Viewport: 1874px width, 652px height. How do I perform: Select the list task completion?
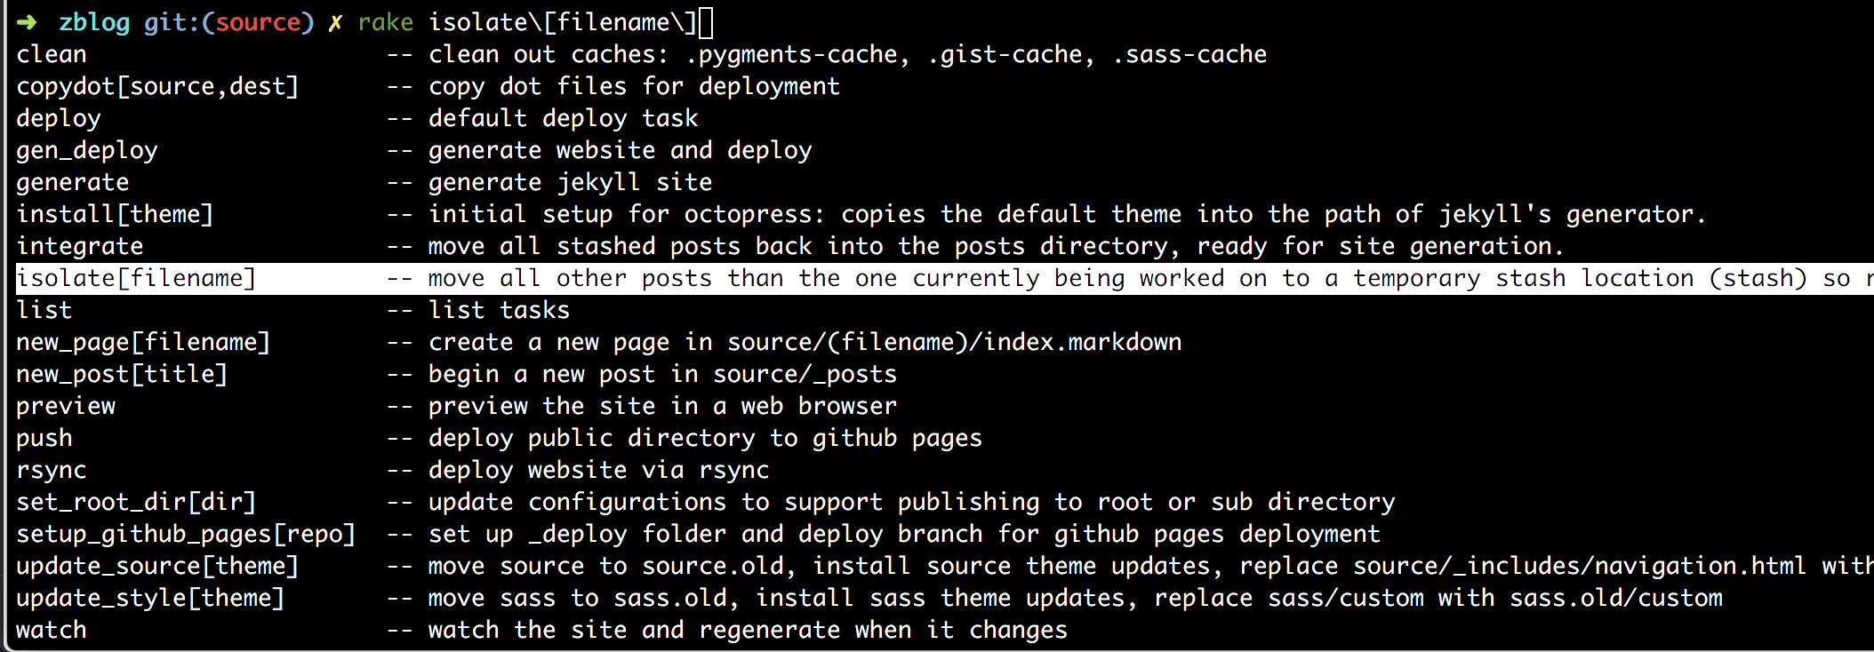(x=44, y=311)
